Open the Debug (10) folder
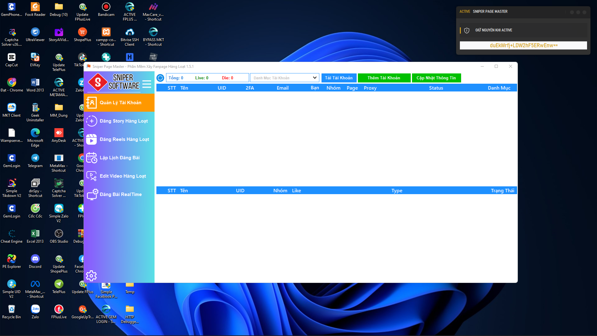The width and height of the screenshot is (597, 336). (x=59, y=10)
